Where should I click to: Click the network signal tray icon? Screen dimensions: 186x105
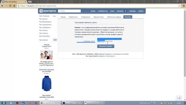[169, 103]
